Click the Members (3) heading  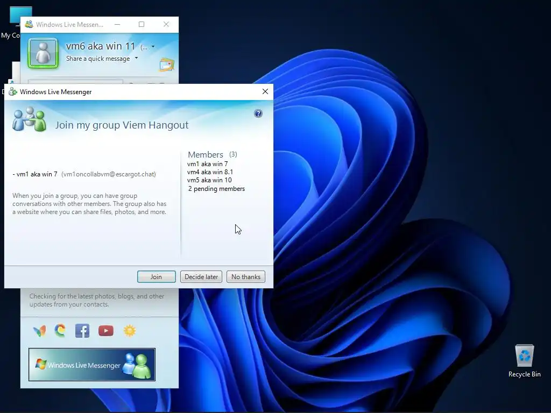pos(212,154)
